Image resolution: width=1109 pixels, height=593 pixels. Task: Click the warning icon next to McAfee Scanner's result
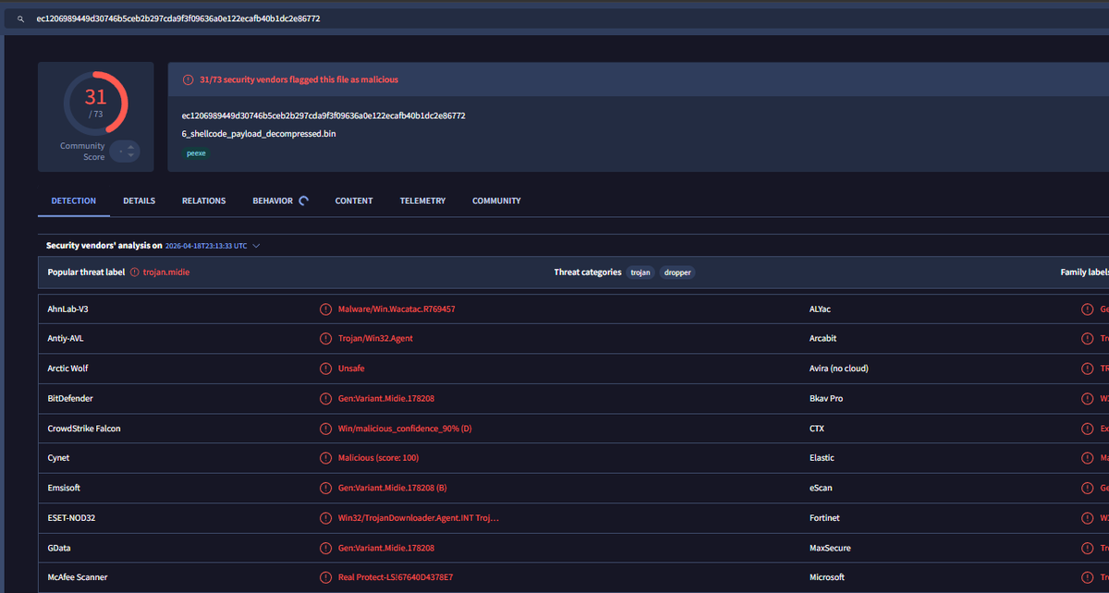325,576
